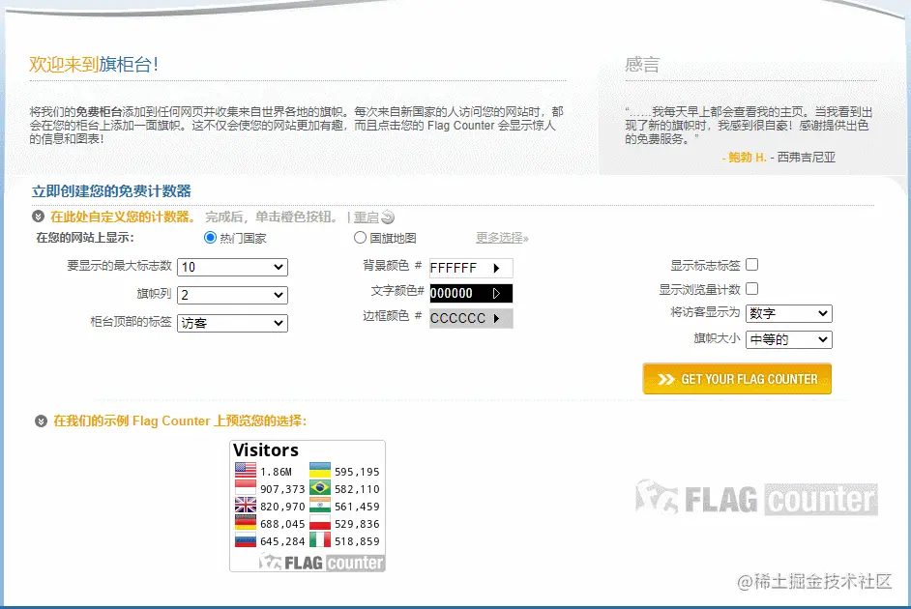Collapse the 在我们的示例 Flag Counter 上预览 section arrow icon
The height and width of the screenshot is (609, 911).
[41, 420]
